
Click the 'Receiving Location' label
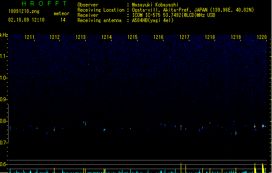[101, 10]
